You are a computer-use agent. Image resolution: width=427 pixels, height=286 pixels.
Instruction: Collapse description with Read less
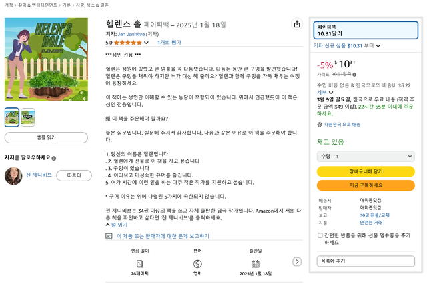tap(117, 225)
